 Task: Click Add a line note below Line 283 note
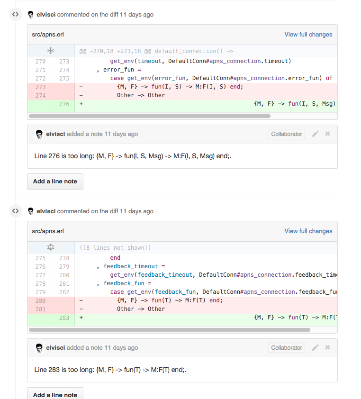(55, 393)
